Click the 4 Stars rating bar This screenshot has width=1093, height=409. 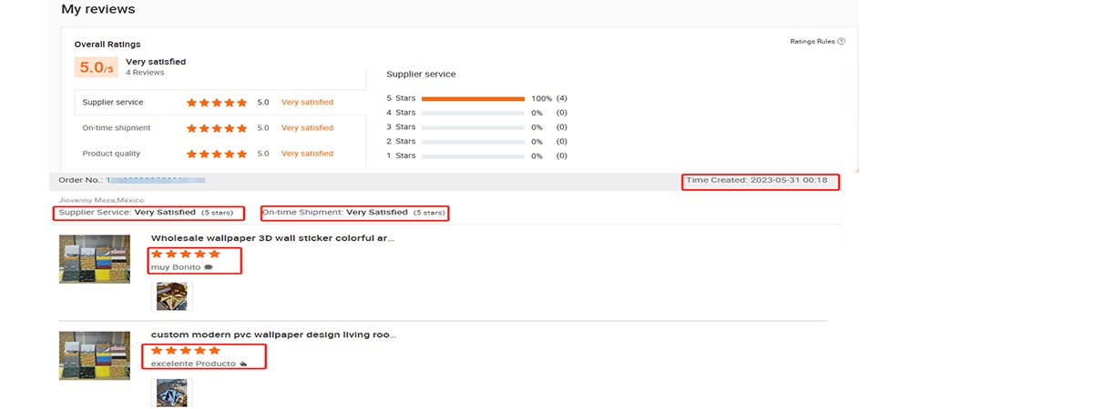coord(473,113)
